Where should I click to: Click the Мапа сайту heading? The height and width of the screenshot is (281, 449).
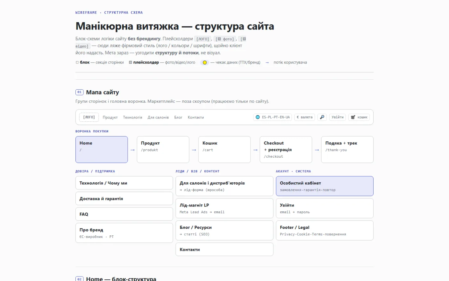103,92
